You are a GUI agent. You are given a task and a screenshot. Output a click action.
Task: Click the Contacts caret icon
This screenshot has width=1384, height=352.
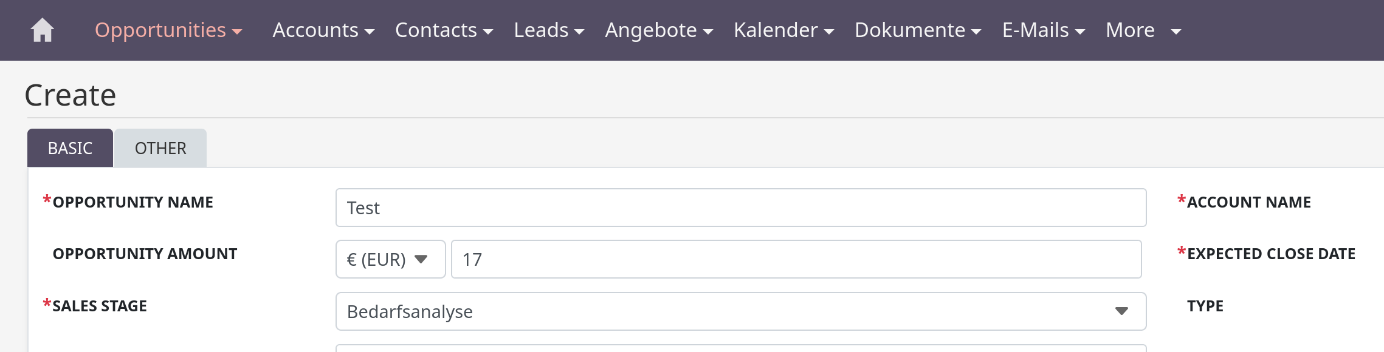tap(488, 32)
